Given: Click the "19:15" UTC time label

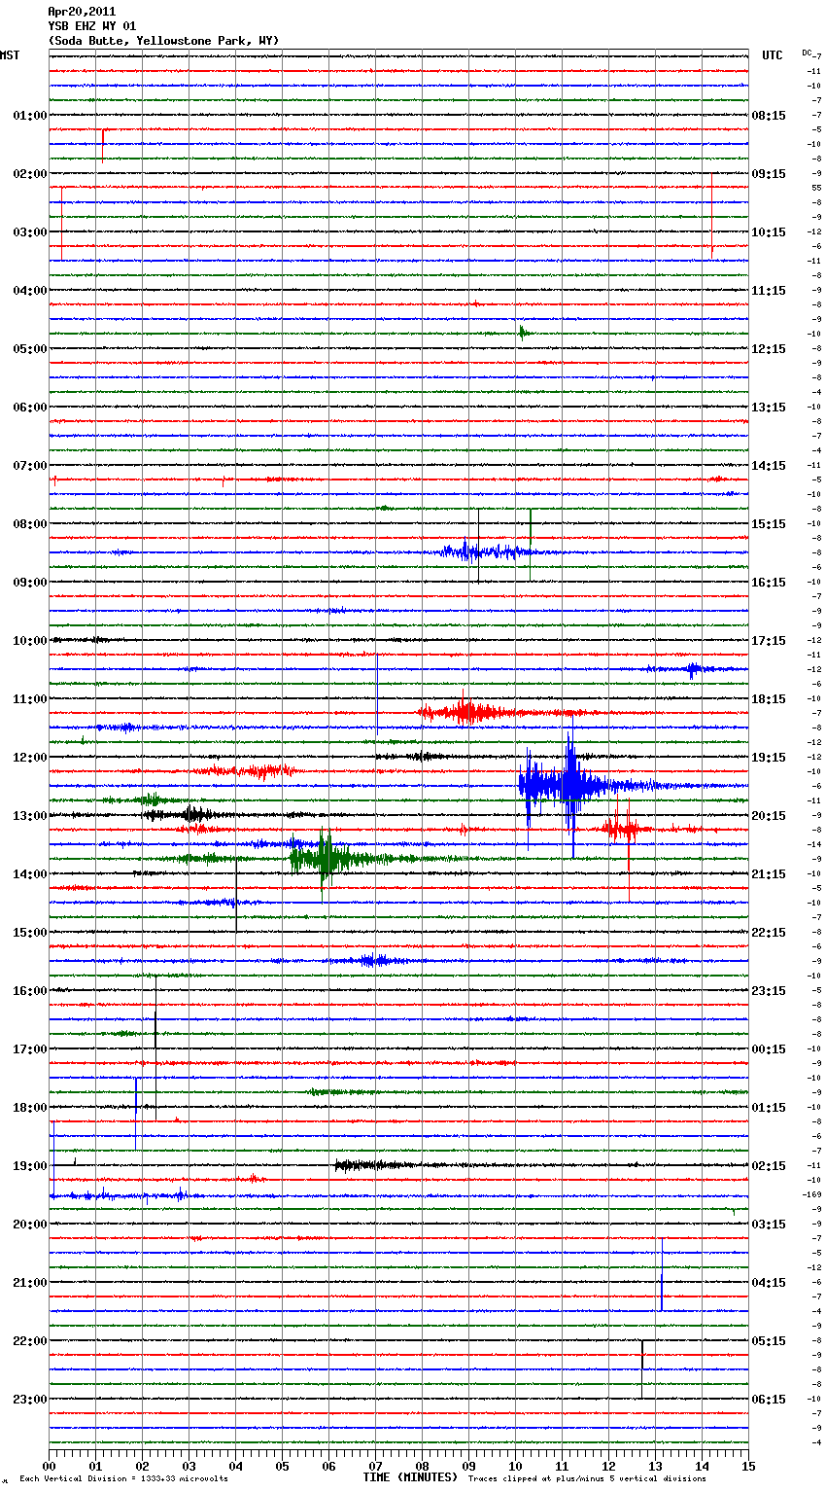Looking at the screenshot, I should pos(769,758).
